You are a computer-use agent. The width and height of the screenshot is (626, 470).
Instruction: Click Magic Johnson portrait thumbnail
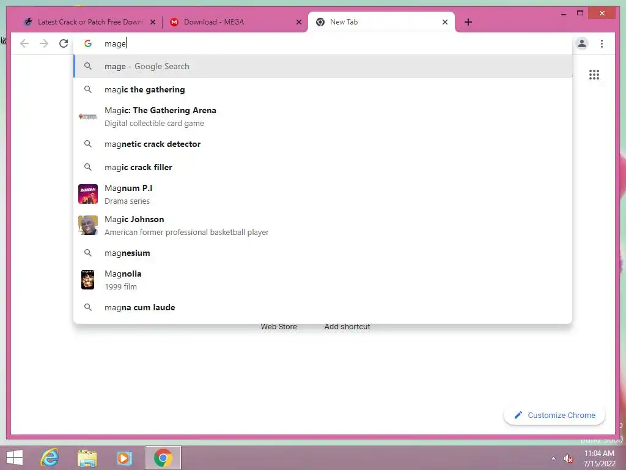point(88,225)
